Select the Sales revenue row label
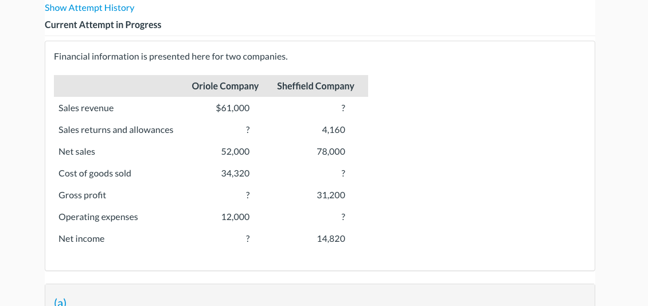 86,108
